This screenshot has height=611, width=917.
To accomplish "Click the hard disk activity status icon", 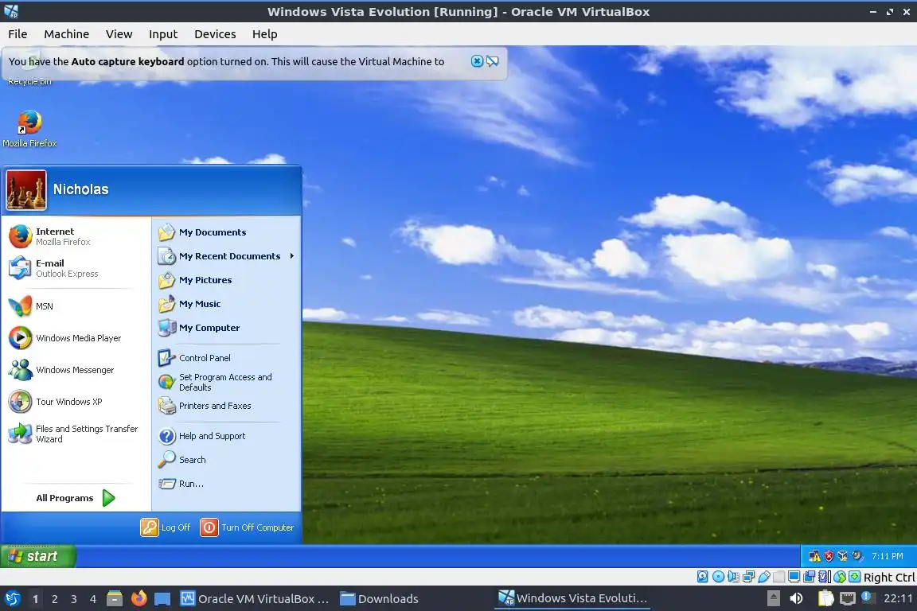I will (x=703, y=577).
